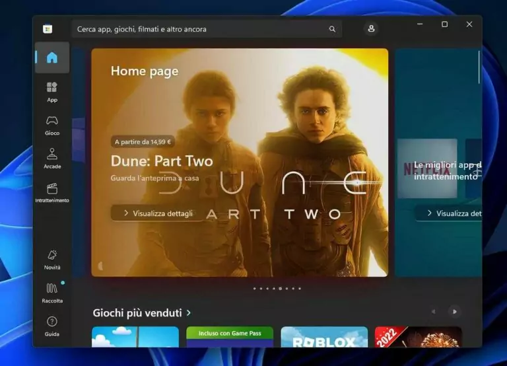Click the vertical scrollbar of the store page
This screenshot has height=366, width=507.
point(479,67)
